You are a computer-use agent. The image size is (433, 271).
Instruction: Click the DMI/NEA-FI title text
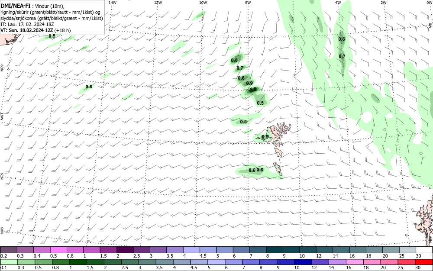(16, 6)
